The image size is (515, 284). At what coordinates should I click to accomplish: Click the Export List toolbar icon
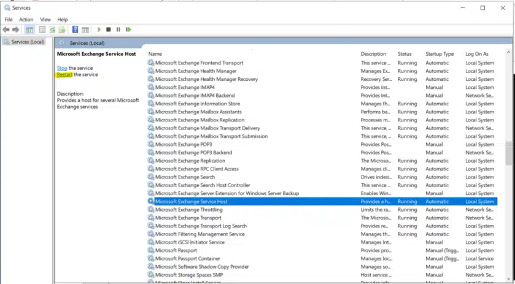click(x=61, y=29)
